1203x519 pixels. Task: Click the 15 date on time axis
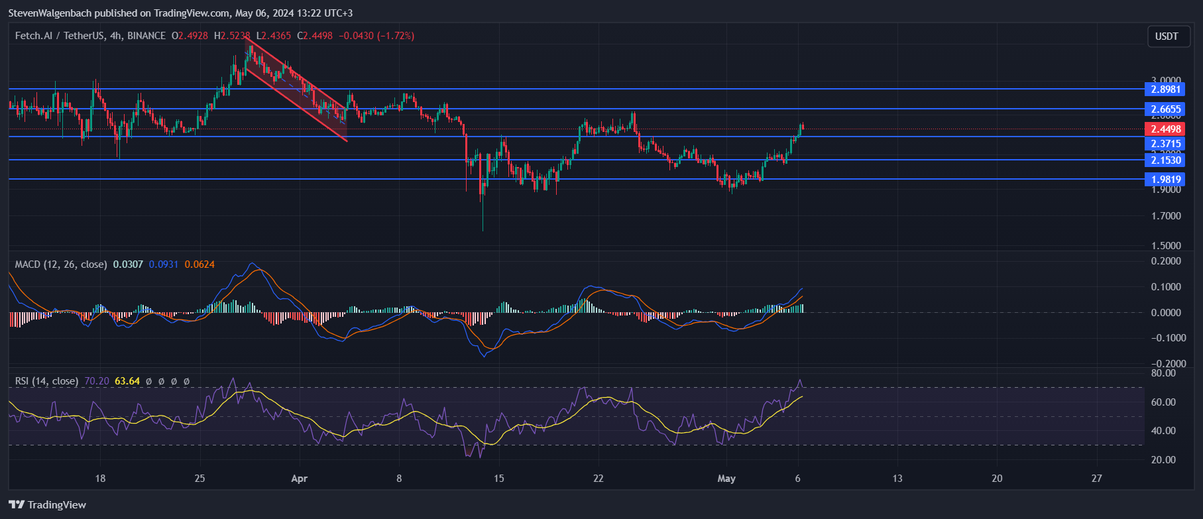pos(499,479)
